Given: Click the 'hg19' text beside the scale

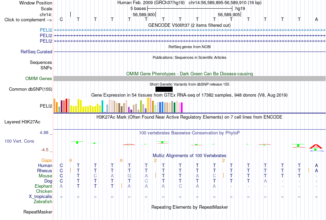Looking at the screenshot, I should 240,9.
